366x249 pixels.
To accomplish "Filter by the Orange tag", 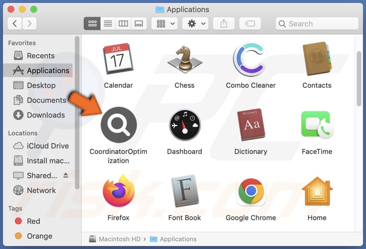I will click(x=38, y=236).
